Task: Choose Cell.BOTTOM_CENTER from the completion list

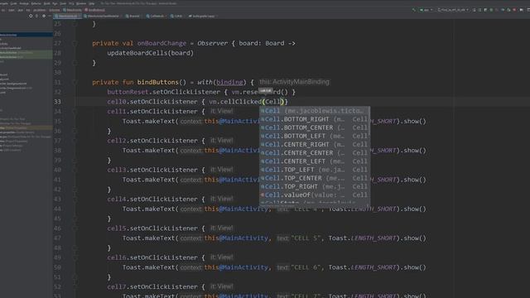Action: tap(315, 127)
